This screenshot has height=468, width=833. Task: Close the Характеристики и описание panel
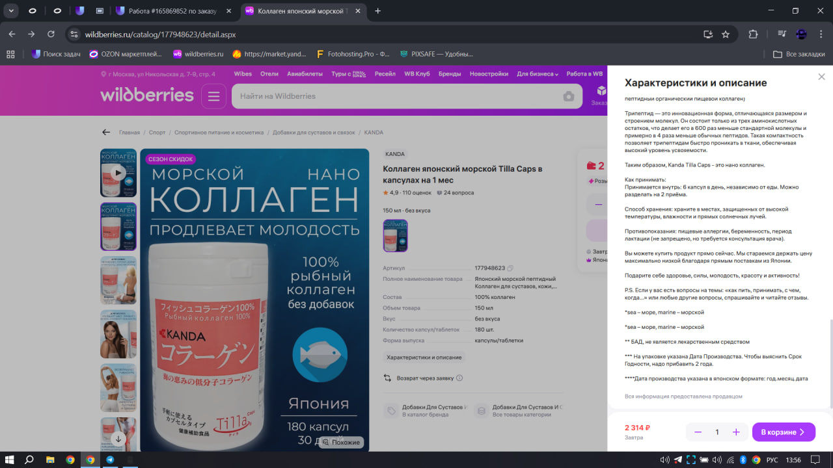tap(821, 77)
